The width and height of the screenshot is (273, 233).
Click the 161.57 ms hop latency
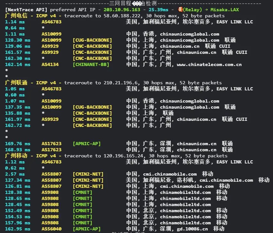[18, 52]
